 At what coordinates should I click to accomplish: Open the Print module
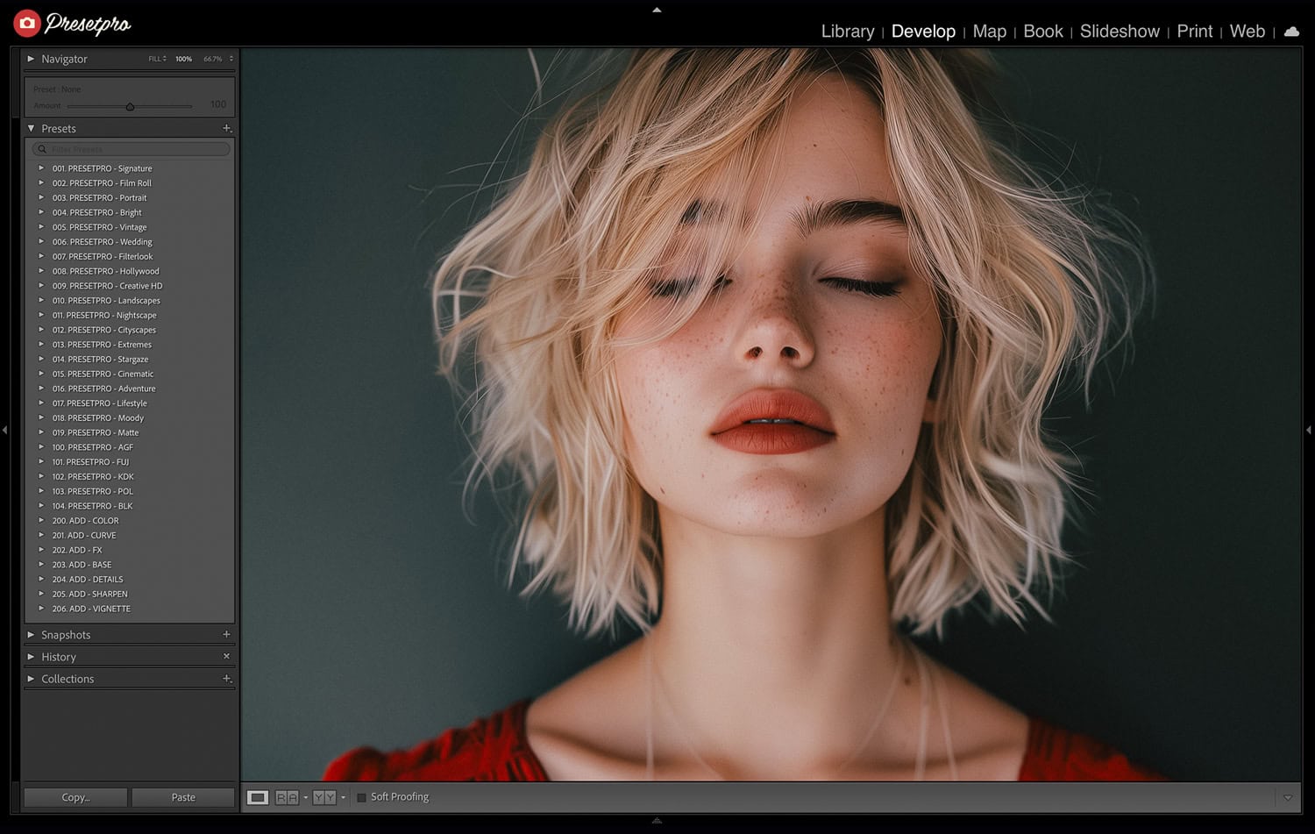pyautogui.click(x=1195, y=32)
